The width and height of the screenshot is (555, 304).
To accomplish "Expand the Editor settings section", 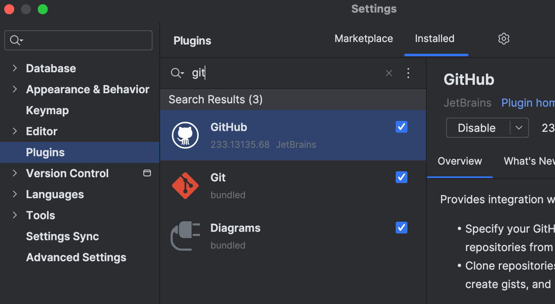I will (14, 131).
